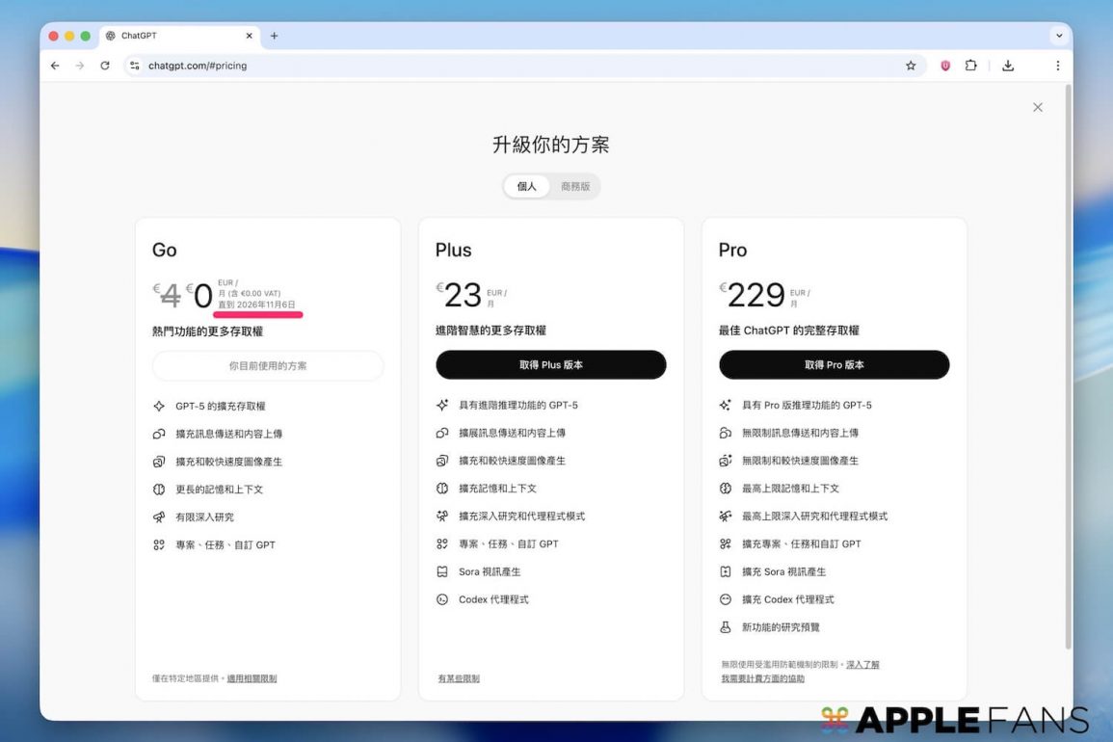Click the 取得 Pro 版本 button
The height and width of the screenshot is (742, 1113).
tap(835, 365)
